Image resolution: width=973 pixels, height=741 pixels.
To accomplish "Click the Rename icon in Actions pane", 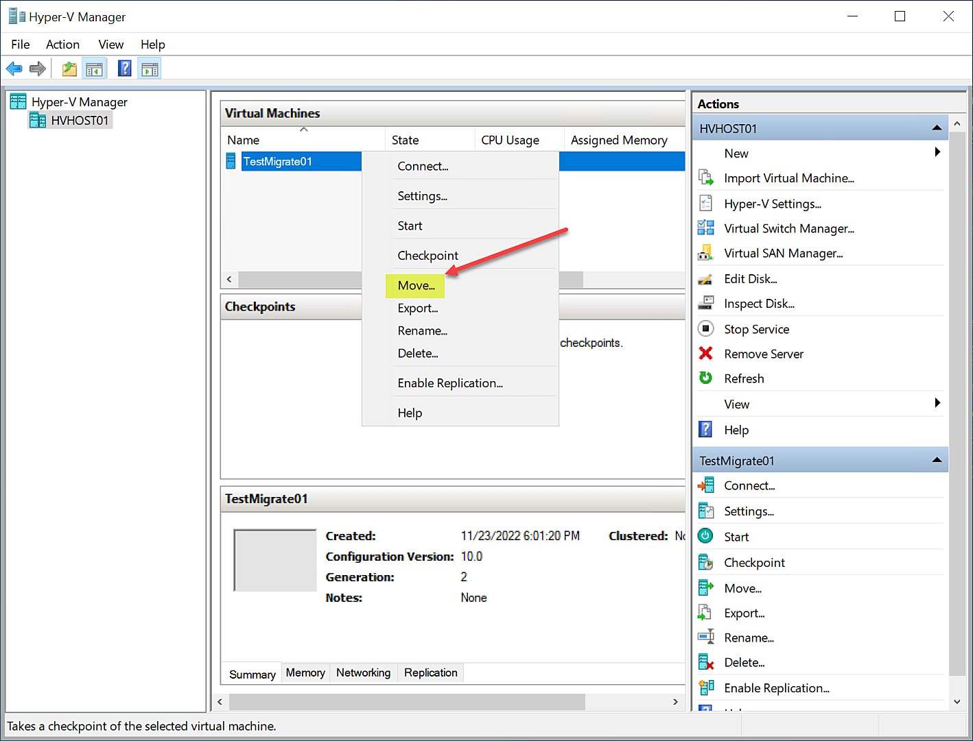I will tap(705, 637).
